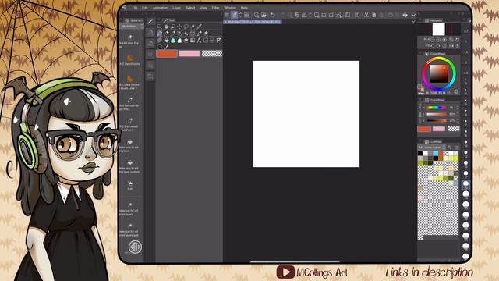The height and width of the screenshot is (281, 499).
Task: Open the MC custom colours set dropdown
Action: click(x=432, y=148)
